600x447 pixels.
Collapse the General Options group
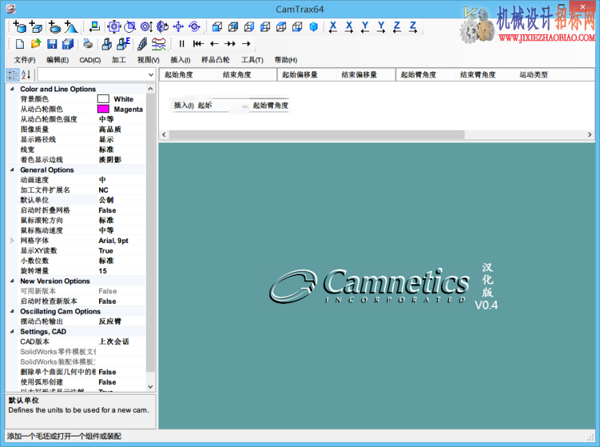point(12,170)
